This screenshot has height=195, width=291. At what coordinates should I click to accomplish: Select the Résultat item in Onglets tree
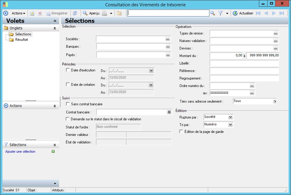[x=22, y=40]
